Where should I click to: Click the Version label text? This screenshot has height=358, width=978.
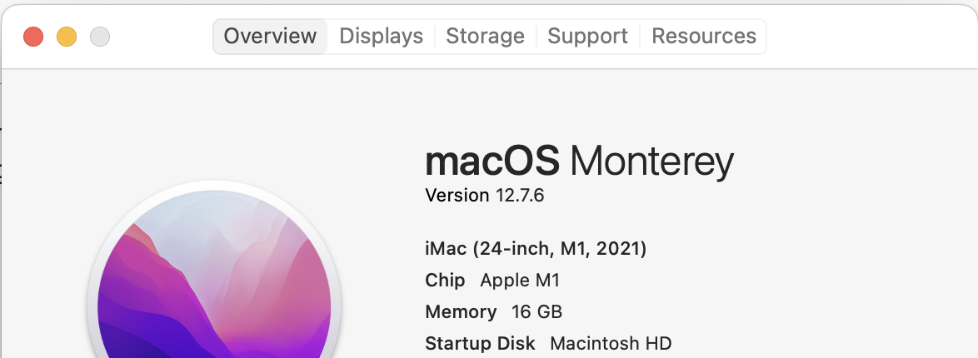(457, 196)
